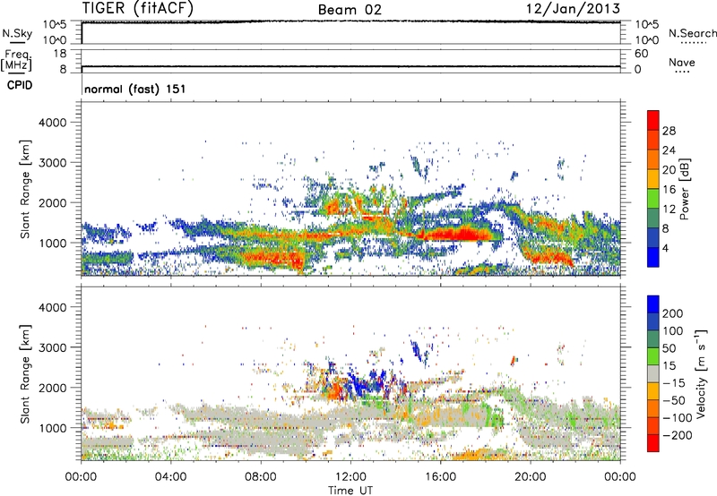
Task: Click the TIGER (fitACF) title text
Action: click(138, 8)
